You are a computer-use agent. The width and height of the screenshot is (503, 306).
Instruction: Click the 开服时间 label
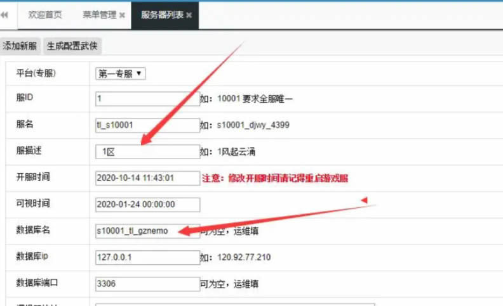(33, 177)
